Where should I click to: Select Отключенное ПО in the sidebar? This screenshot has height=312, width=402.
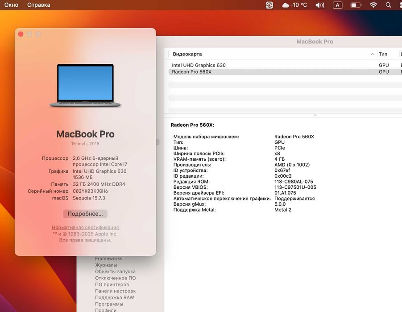click(116, 278)
